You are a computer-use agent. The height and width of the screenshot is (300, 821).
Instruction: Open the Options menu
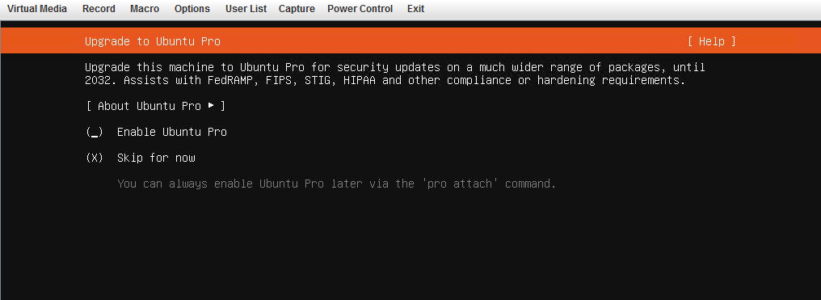click(192, 9)
